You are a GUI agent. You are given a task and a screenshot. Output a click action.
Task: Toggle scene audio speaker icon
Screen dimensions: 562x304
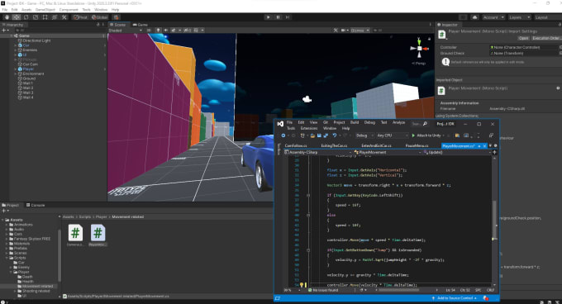click(165, 31)
